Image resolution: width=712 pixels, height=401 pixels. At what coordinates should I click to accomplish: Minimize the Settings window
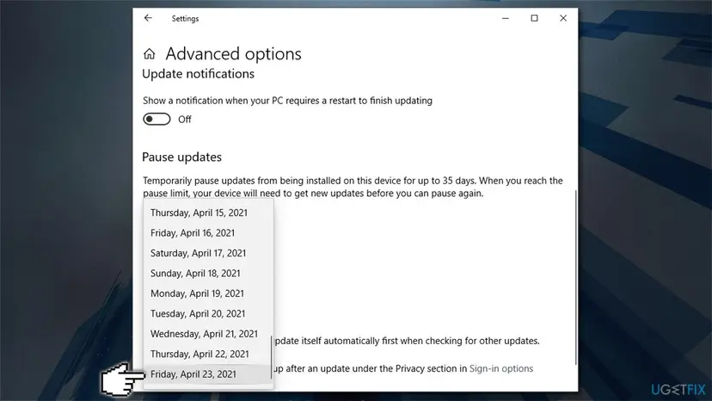point(506,18)
